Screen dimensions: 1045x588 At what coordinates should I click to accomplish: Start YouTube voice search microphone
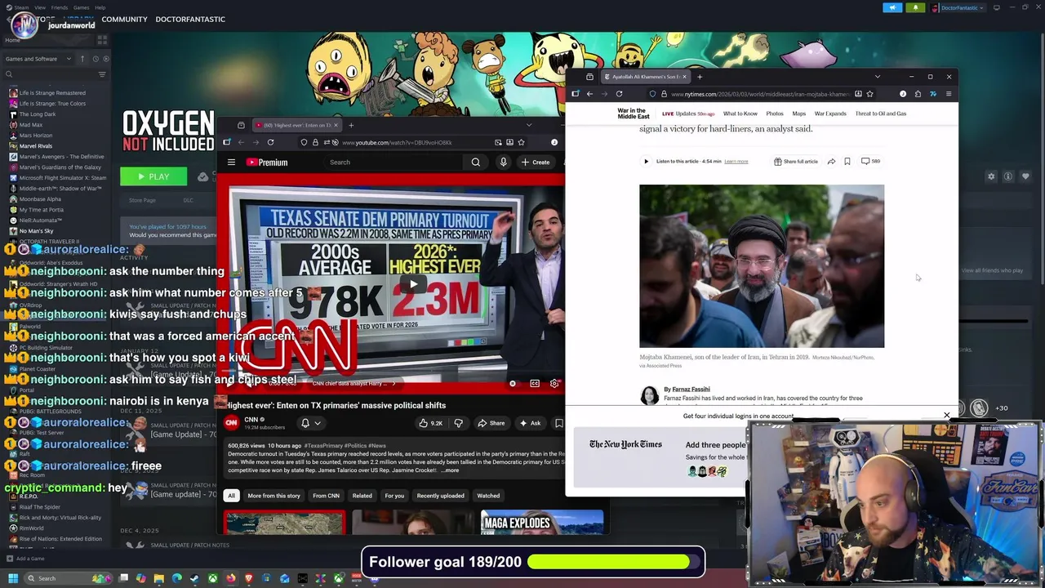pos(503,162)
